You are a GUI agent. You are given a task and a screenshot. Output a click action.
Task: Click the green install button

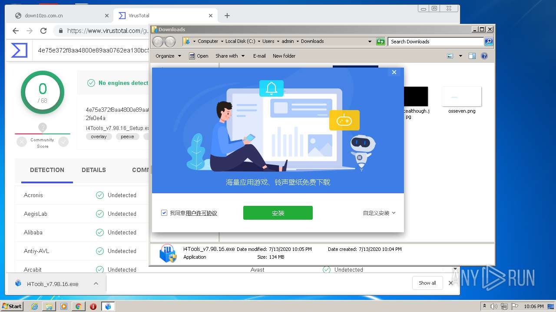coord(278,213)
